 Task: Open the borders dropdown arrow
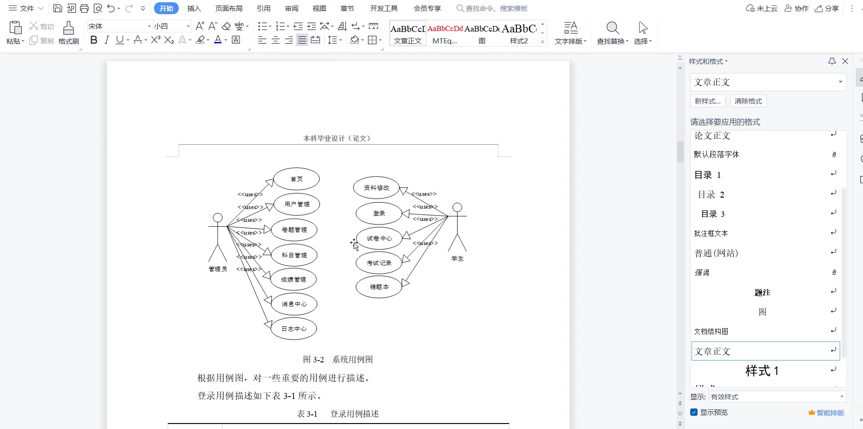tap(380, 40)
